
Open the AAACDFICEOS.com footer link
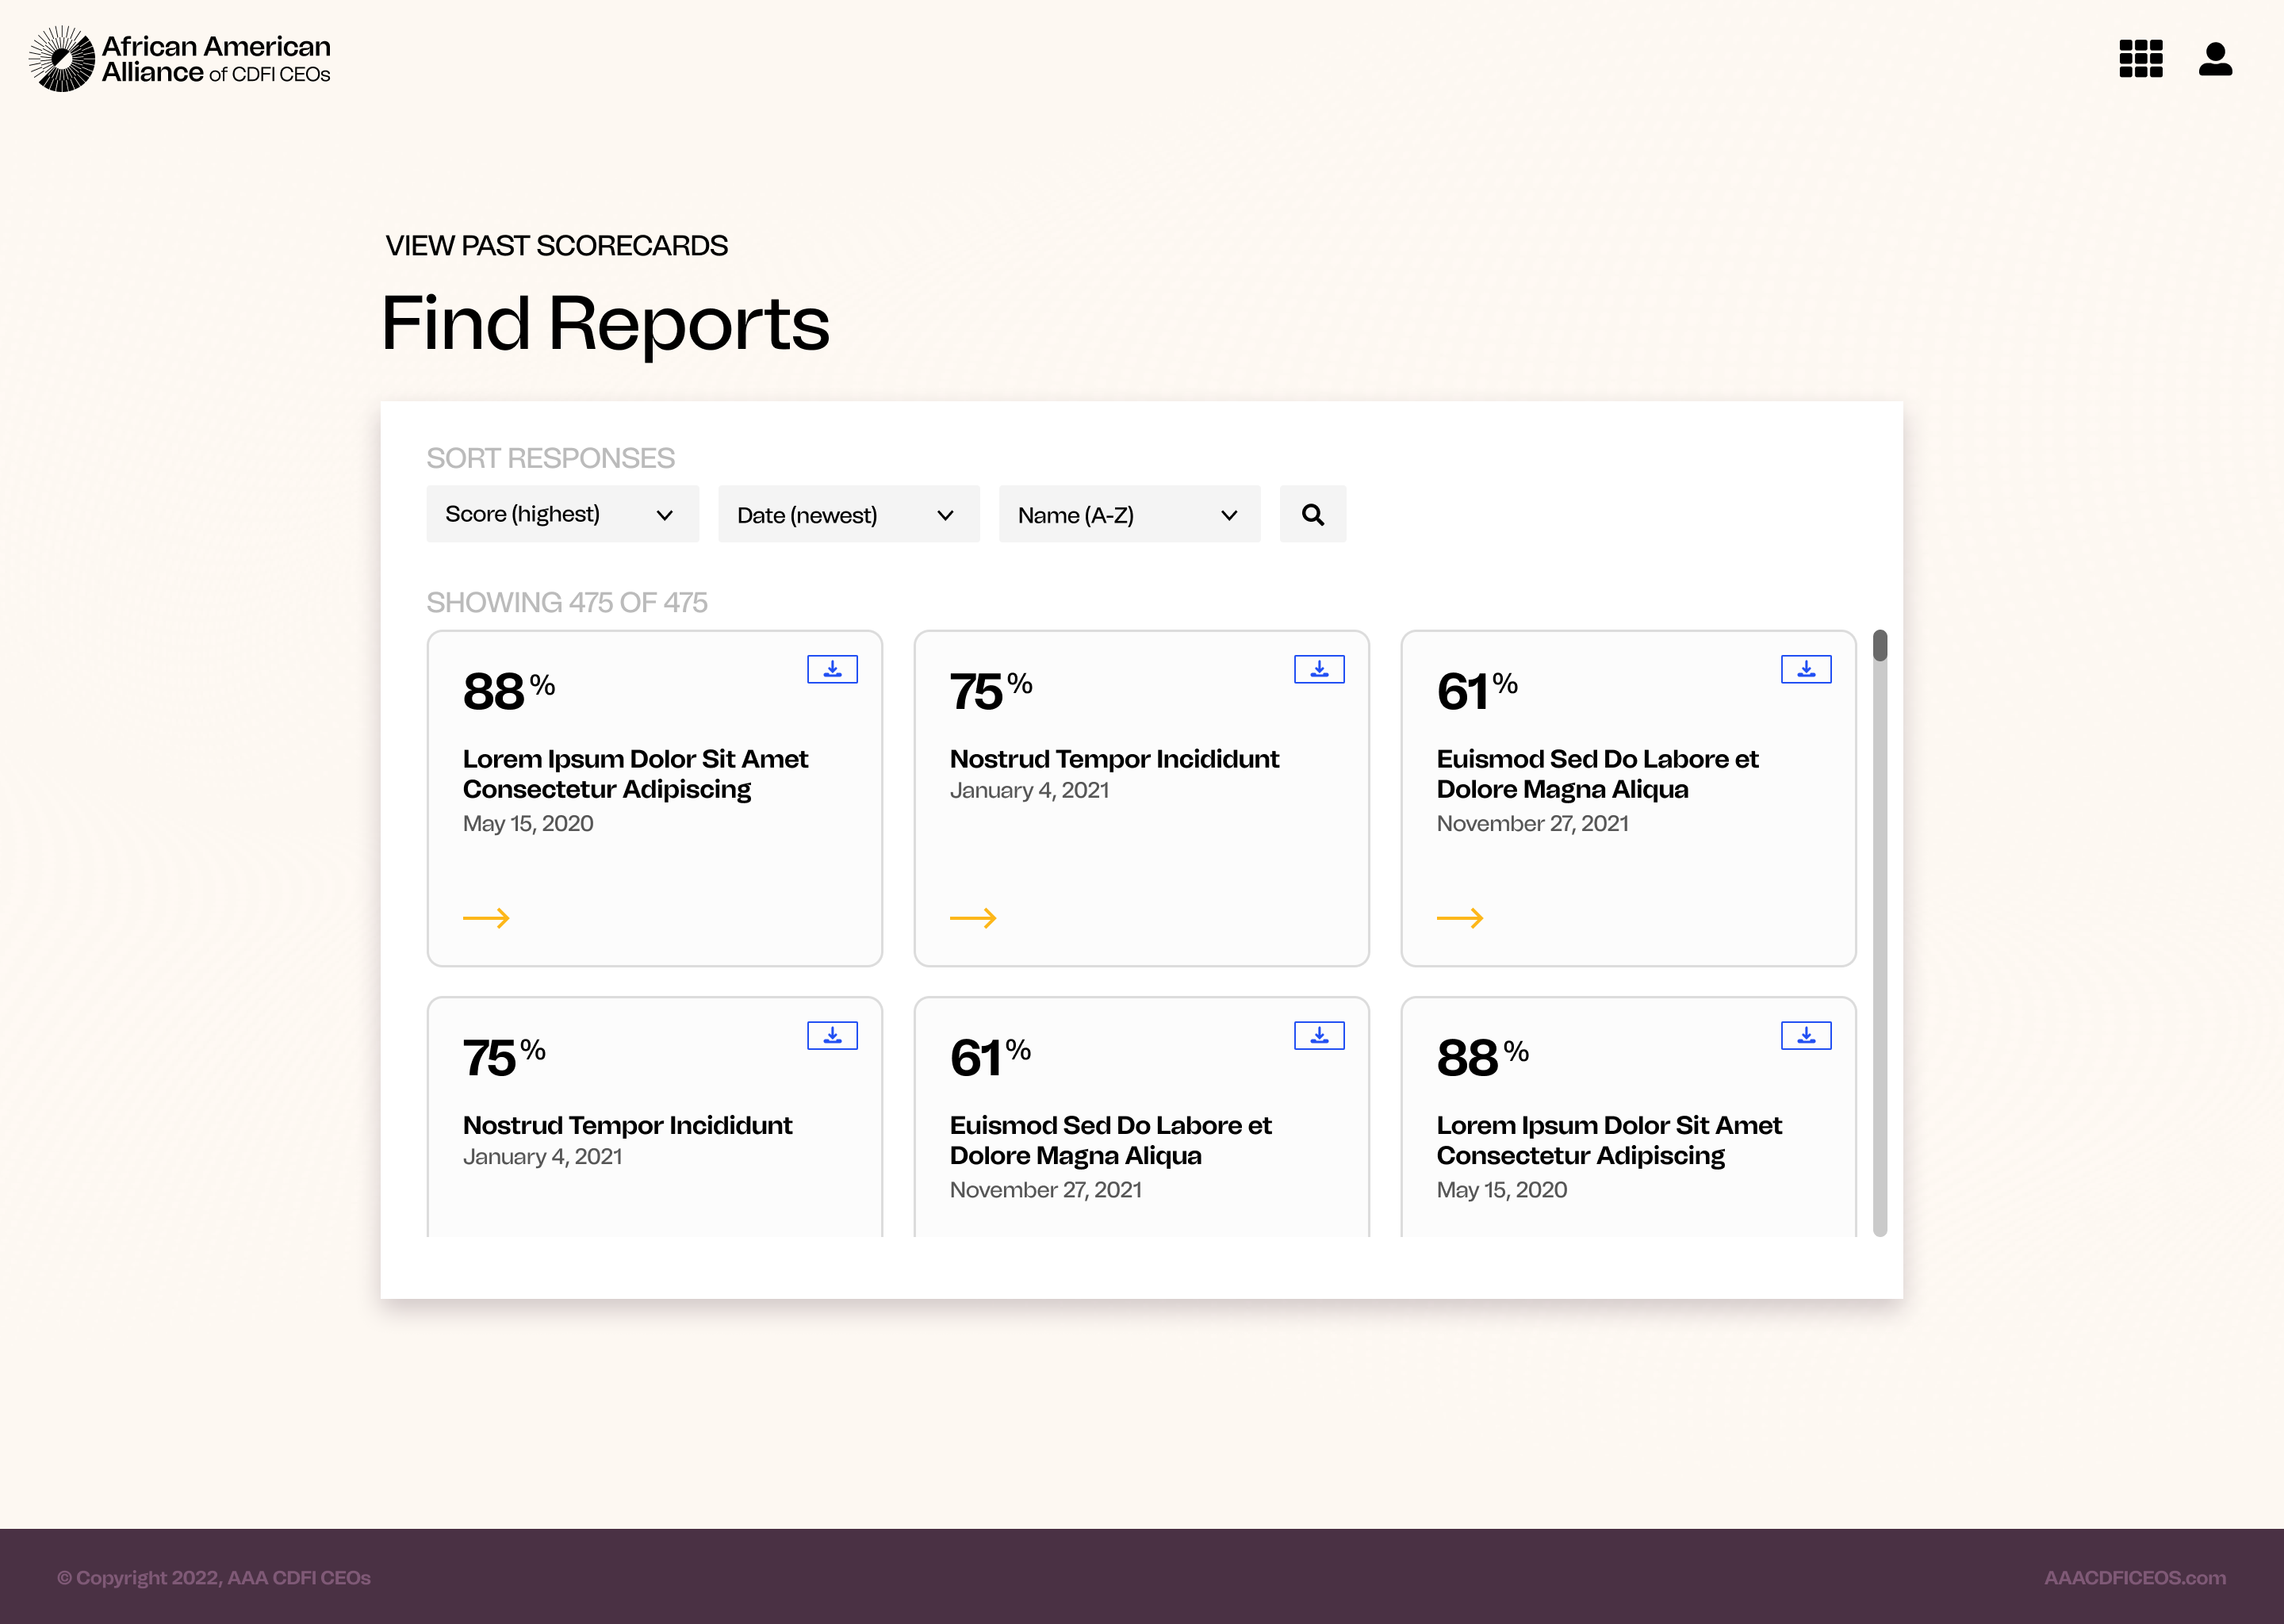(x=2134, y=1577)
